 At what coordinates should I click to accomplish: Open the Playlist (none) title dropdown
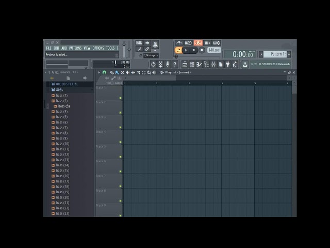[178, 72]
